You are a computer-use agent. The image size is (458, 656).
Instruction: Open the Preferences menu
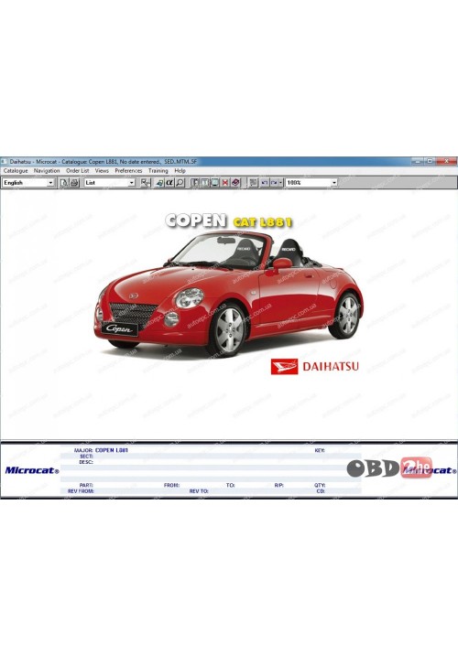point(128,171)
